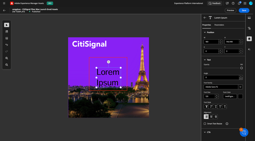
Task: Click Adobe Experience Manager Assets title
Action: tap(29, 3)
